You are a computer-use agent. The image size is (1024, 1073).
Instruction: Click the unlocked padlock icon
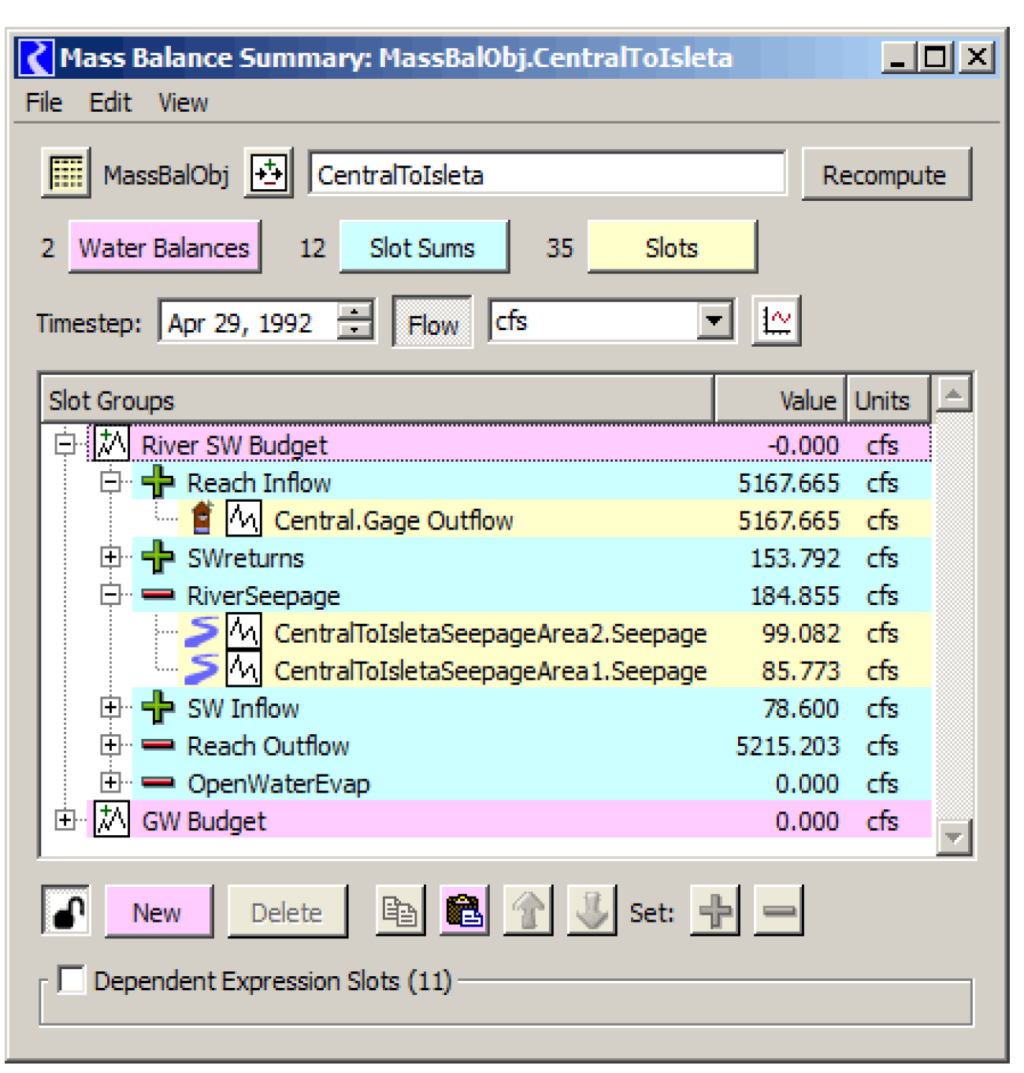[67, 911]
